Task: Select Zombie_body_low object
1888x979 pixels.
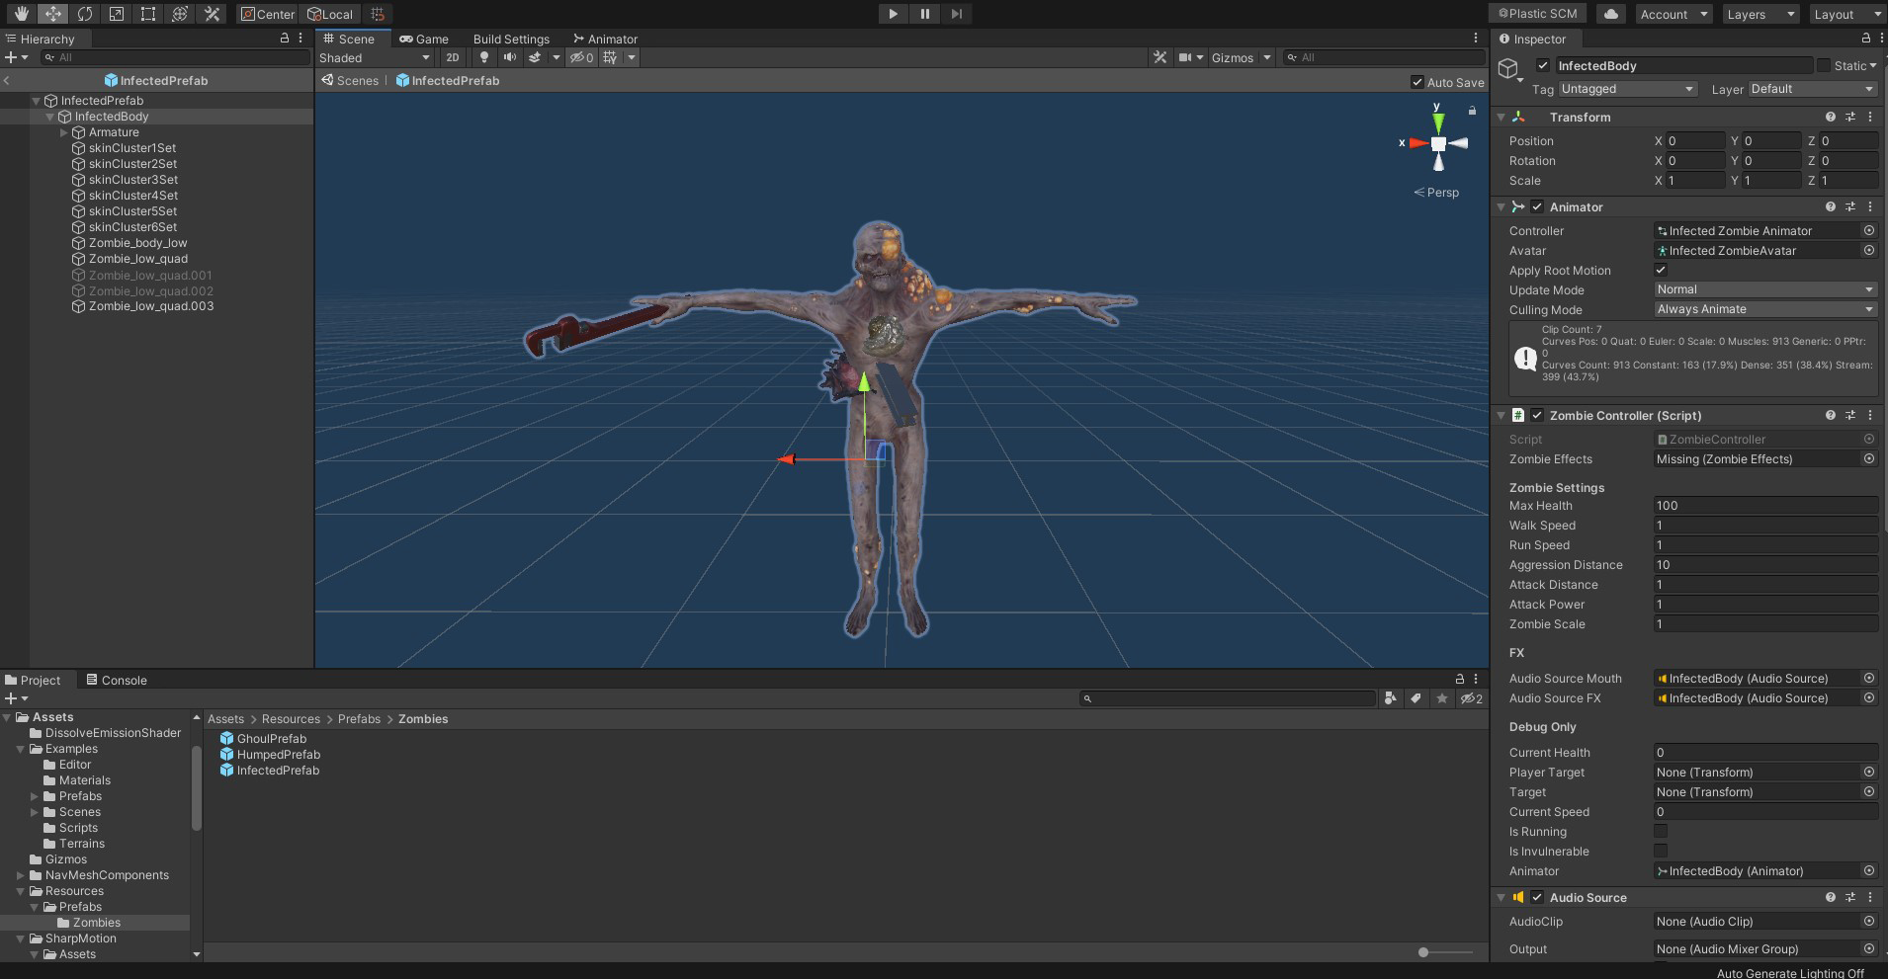Action: [137, 243]
